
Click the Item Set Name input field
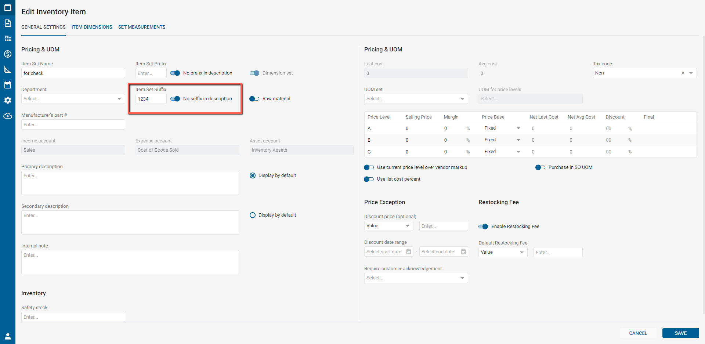[73, 73]
